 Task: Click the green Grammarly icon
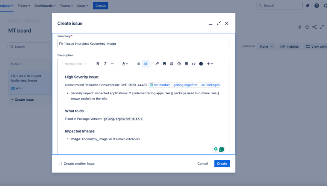tap(222, 149)
